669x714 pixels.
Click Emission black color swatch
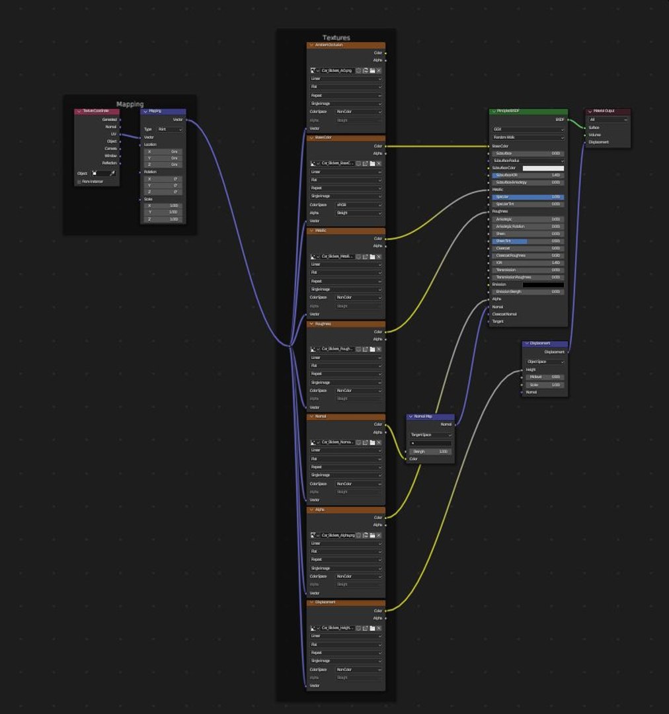(543, 284)
